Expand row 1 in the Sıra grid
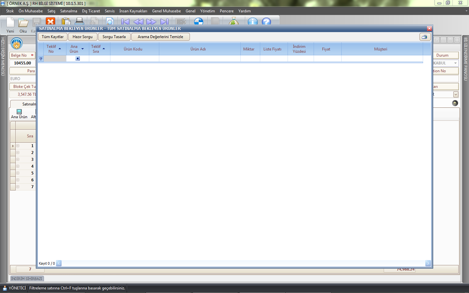Screen dimensions: 469x293 pos(18,146)
